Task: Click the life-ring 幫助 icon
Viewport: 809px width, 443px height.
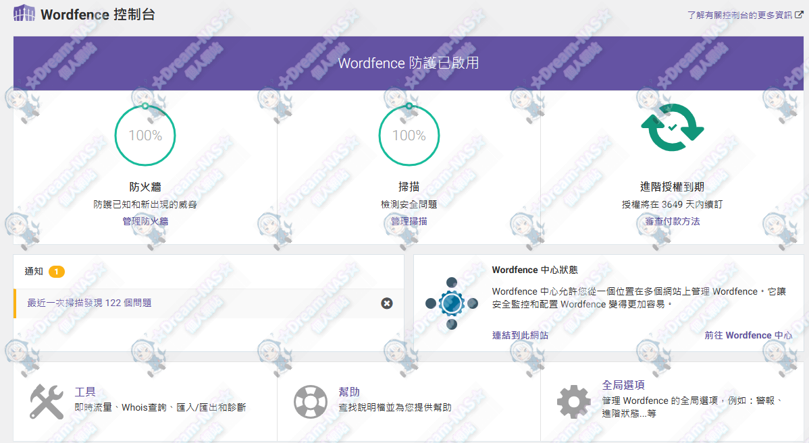Action: click(311, 402)
